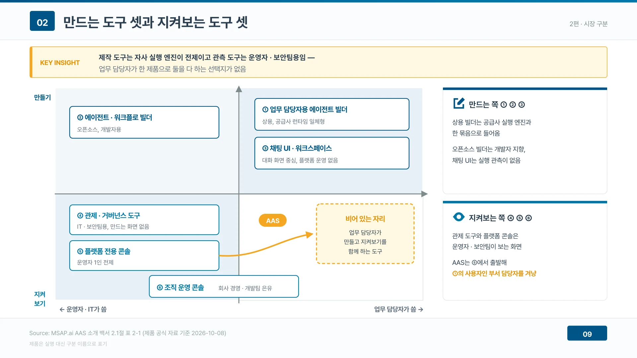Click the footnote 제품은 실명 대신 구분 이름으로 표기

[x=68, y=344]
